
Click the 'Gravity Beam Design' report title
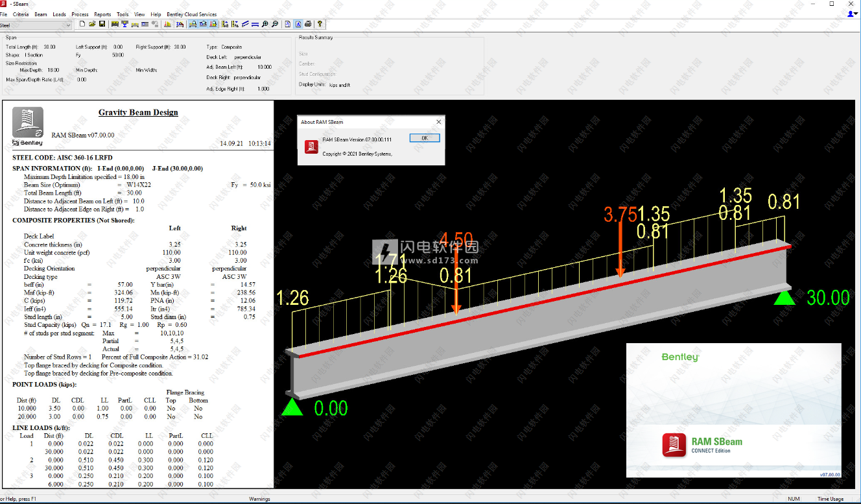[x=138, y=112]
